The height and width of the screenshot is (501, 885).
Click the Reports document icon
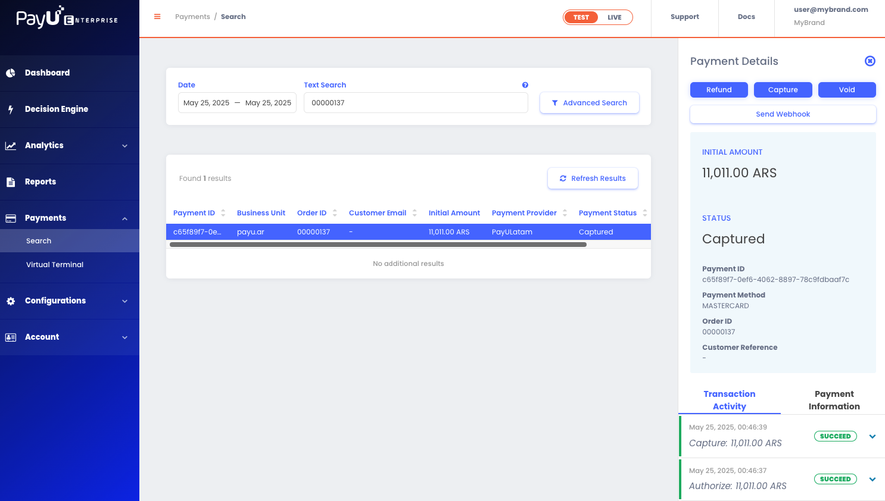11,182
